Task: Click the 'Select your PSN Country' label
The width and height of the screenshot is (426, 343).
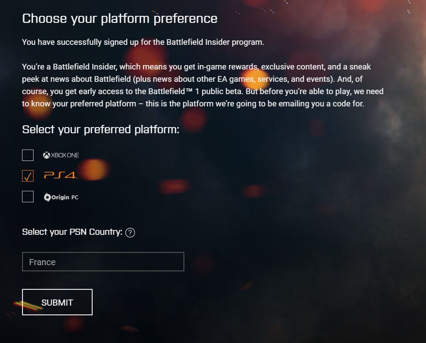Action: click(x=72, y=232)
